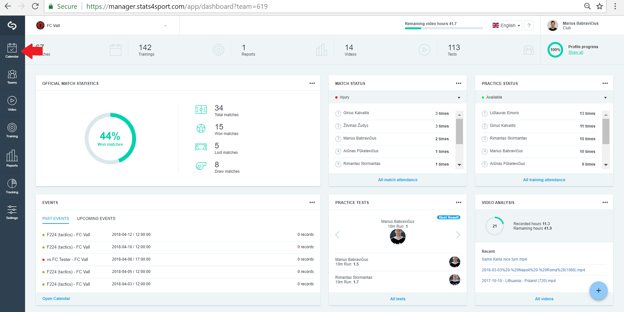Expand the Available status dropdown
This screenshot has width=624, height=312.
point(544,97)
